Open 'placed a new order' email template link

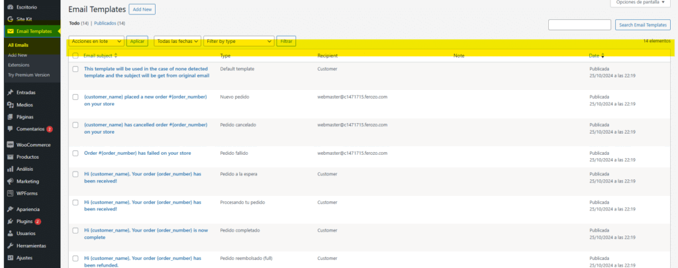145,101
